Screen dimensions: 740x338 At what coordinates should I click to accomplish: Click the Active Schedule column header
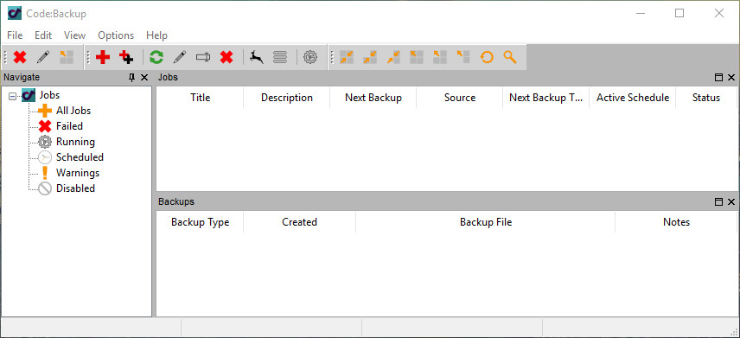[633, 98]
